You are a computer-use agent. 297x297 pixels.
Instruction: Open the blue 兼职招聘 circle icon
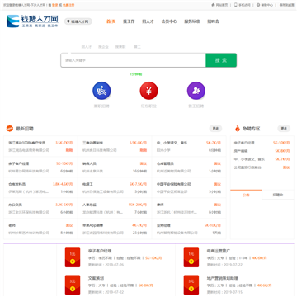pyautogui.click(x=101, y=91)
